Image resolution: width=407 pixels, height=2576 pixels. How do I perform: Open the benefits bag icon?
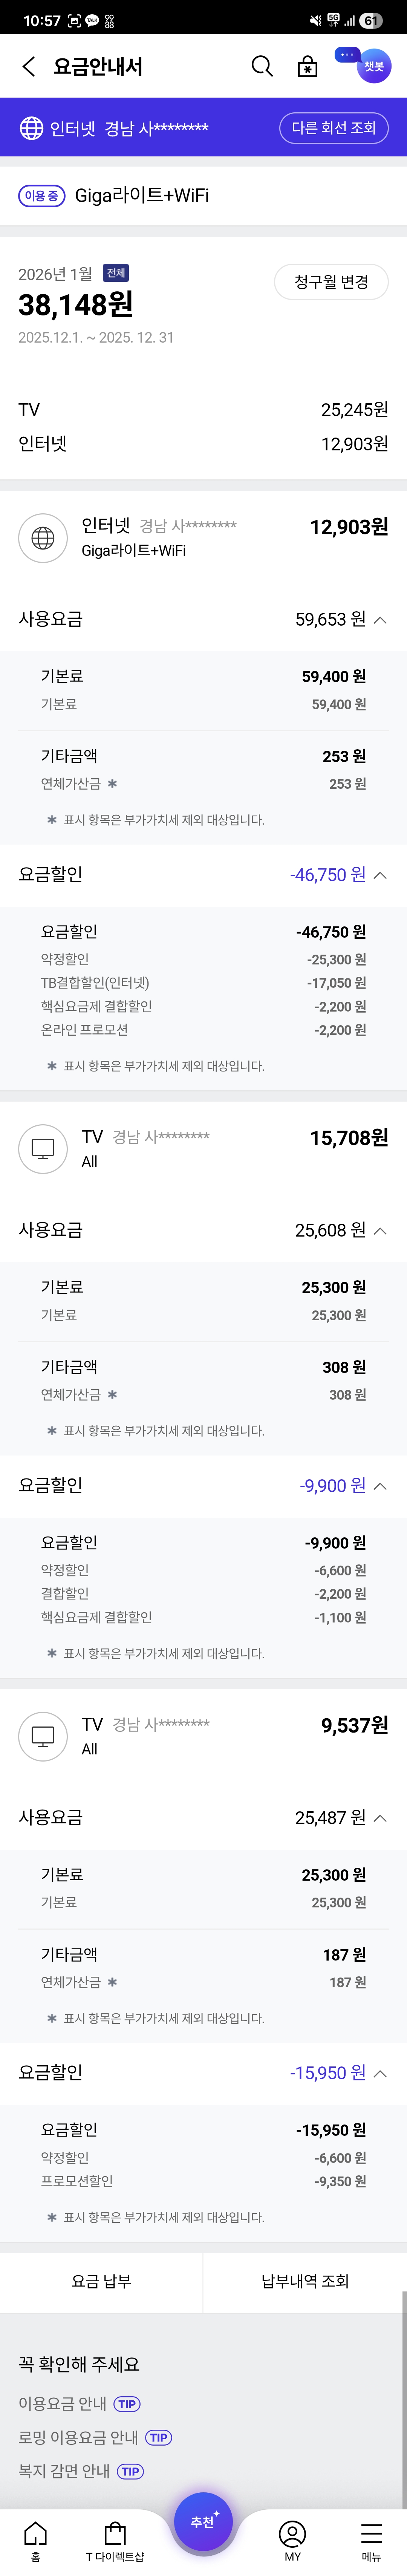pyautogui.click(x=308, y=66)
